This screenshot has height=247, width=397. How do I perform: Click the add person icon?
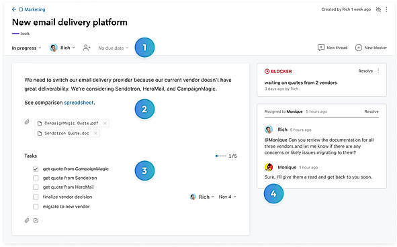pos(87,48)
